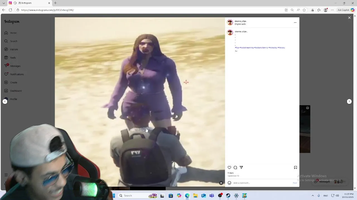Open the post's three-dot options menu

295,22
